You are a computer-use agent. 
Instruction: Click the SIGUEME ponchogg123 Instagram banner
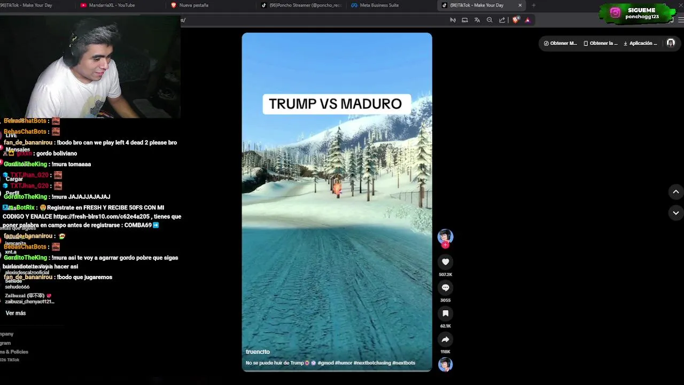tap(638, 13)
